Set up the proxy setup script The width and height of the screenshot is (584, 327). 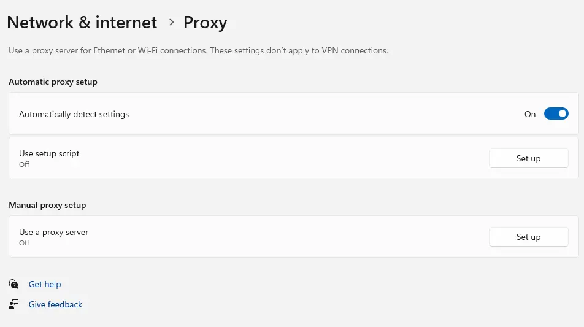click(x=528, y=158)
